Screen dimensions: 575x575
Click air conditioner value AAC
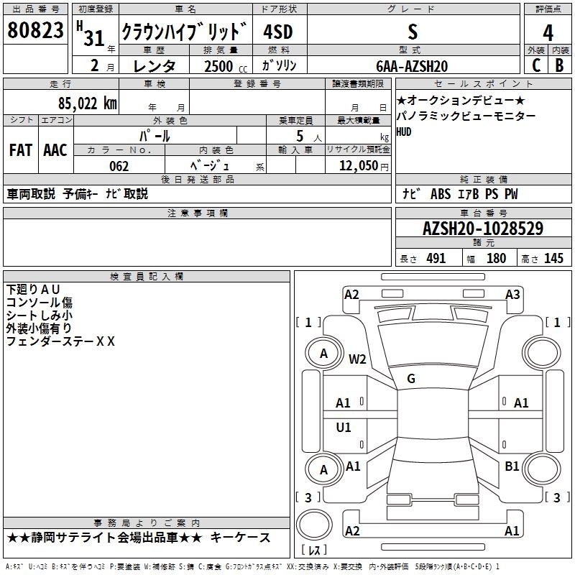pos(55,150)
